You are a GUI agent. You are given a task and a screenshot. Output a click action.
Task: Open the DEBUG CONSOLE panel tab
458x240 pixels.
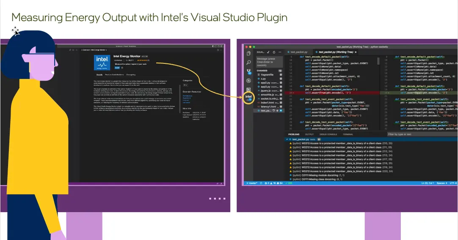coord(328,134)
